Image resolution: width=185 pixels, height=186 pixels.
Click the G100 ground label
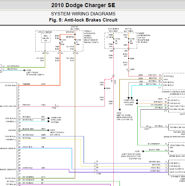point(29,70)
